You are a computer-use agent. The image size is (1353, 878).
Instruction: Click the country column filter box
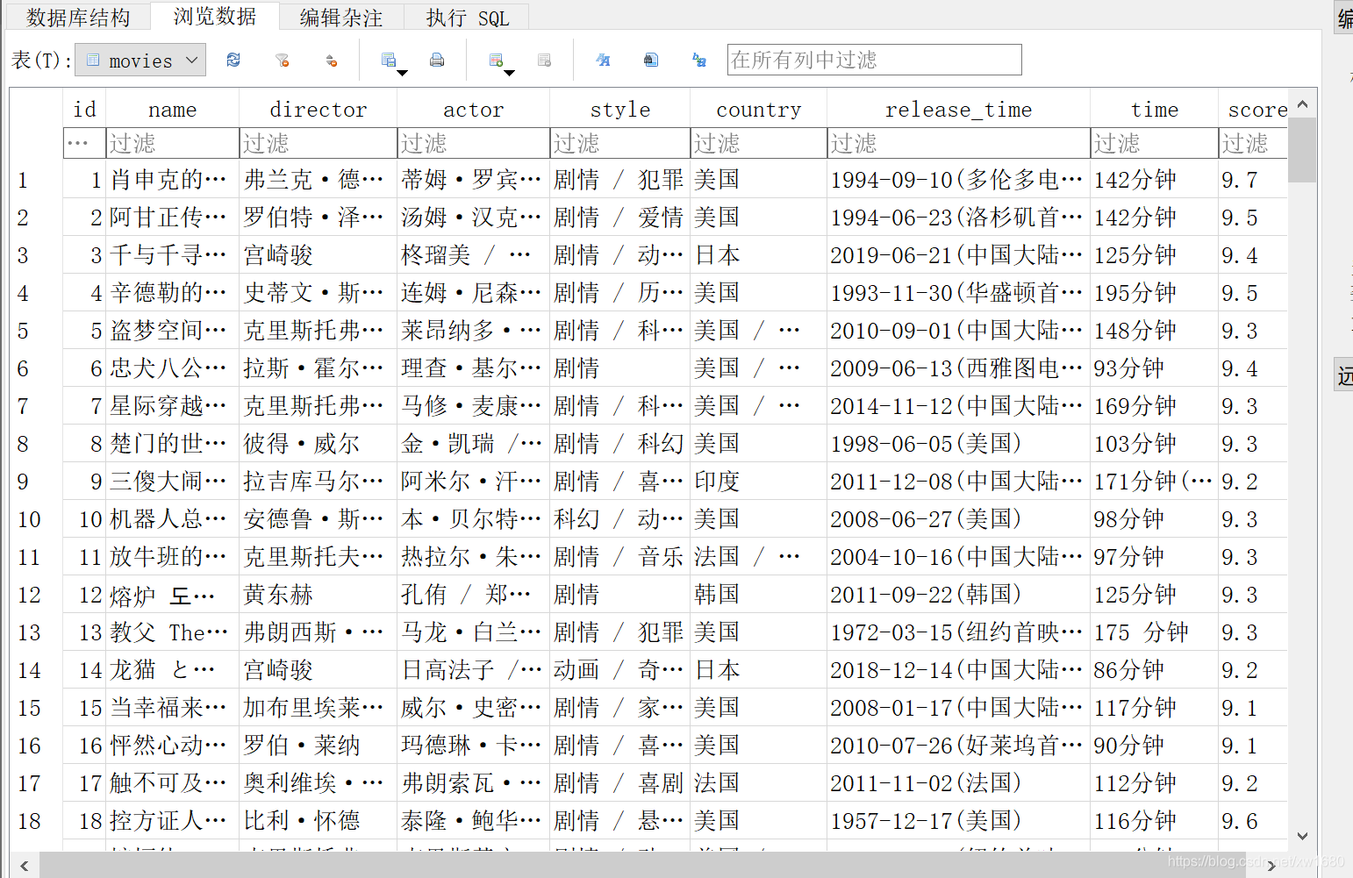tap(758, 143)
